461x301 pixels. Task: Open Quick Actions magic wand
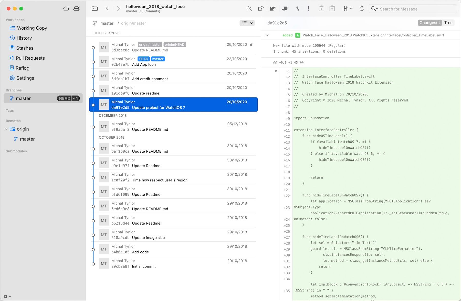pos(249,9)
